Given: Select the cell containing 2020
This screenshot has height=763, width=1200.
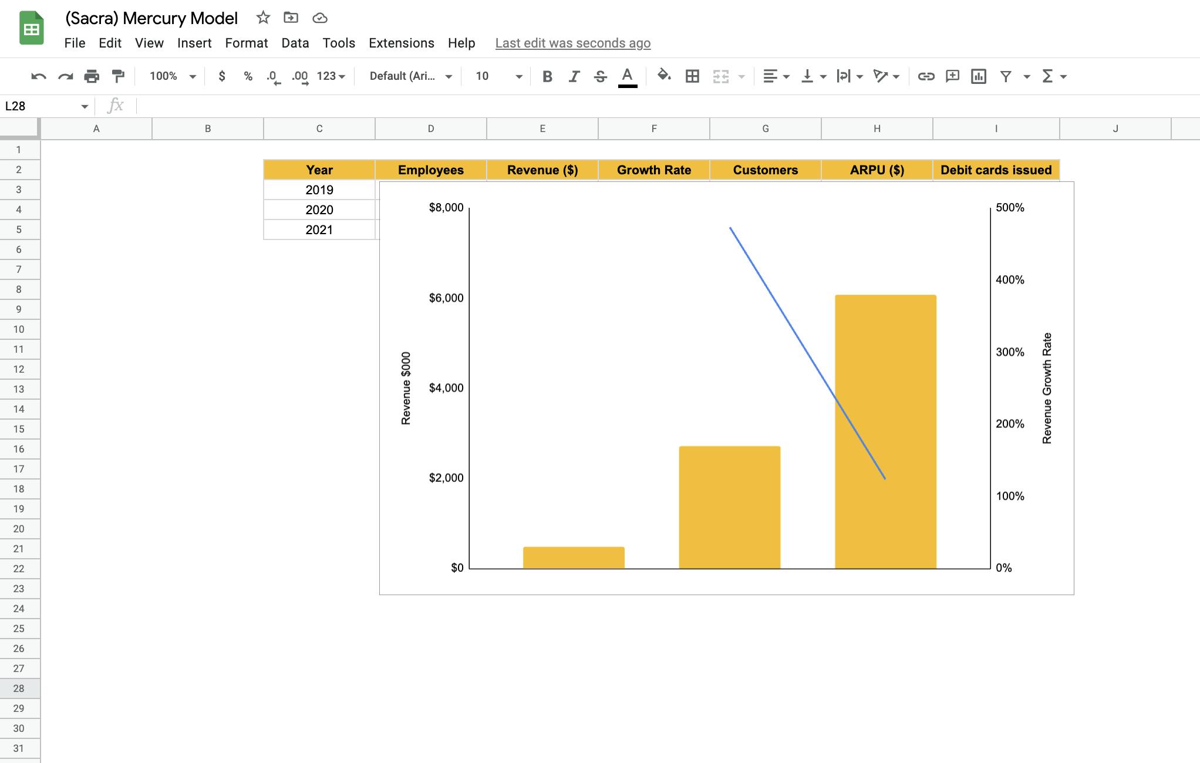Looking at the screenshot, I should [x=319, y=210].
